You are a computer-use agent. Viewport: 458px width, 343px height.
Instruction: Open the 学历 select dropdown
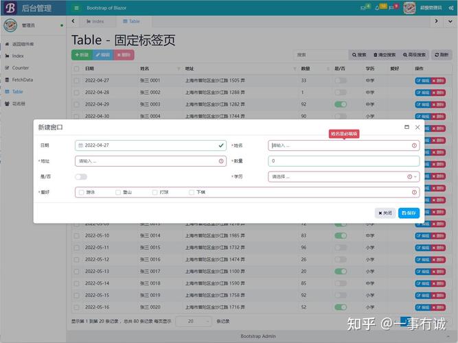[344, 176]
